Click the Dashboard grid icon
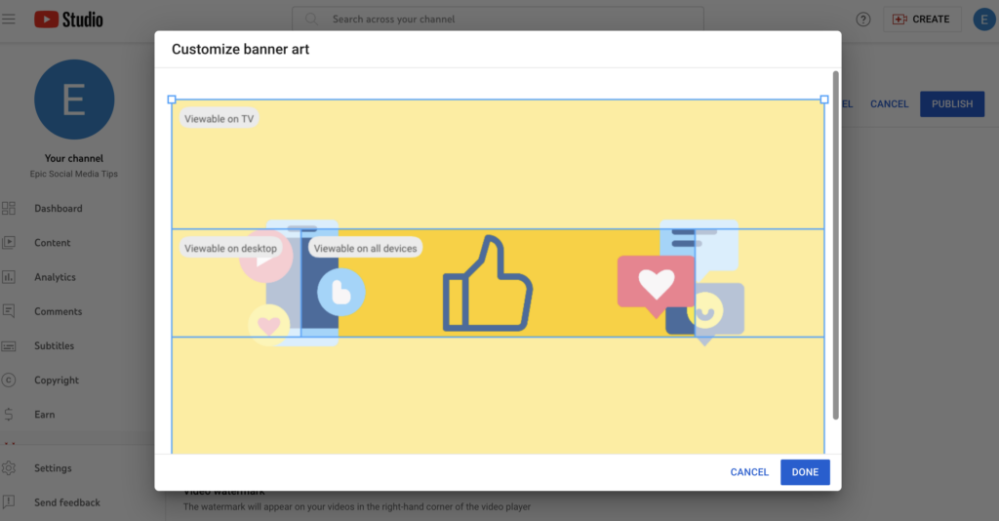Viewport: 999px width, 521px height. [9, 208]
